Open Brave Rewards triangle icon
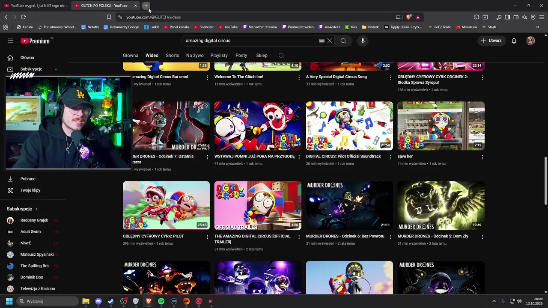This screenshot has width=548, height=308. [418, 17]
